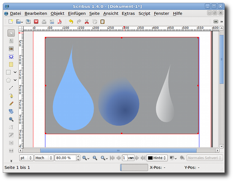Click the zoom to 100% button
The image size is (234, 182).
[95, 158]
